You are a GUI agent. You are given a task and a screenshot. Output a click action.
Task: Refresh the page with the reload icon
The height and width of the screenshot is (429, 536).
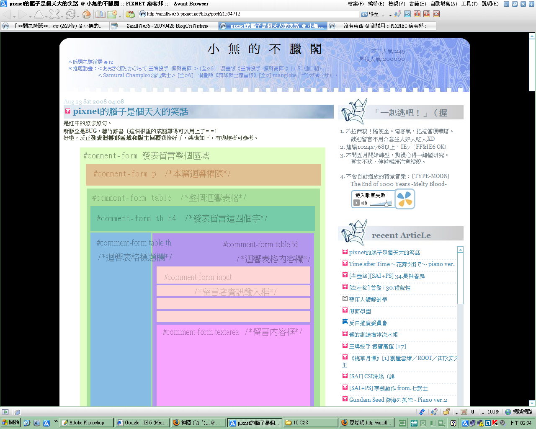(x=70, y=15)
